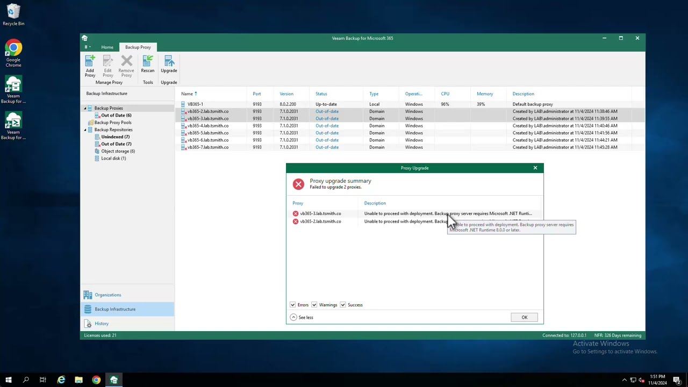Sort by the Memory column header
Viewport: 688px width, 387px height.
tap(485, 94)
